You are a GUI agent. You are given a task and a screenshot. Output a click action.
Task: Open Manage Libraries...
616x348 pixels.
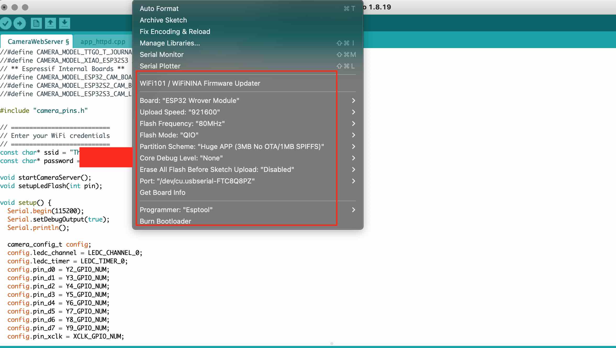click(x=248, y=43)
